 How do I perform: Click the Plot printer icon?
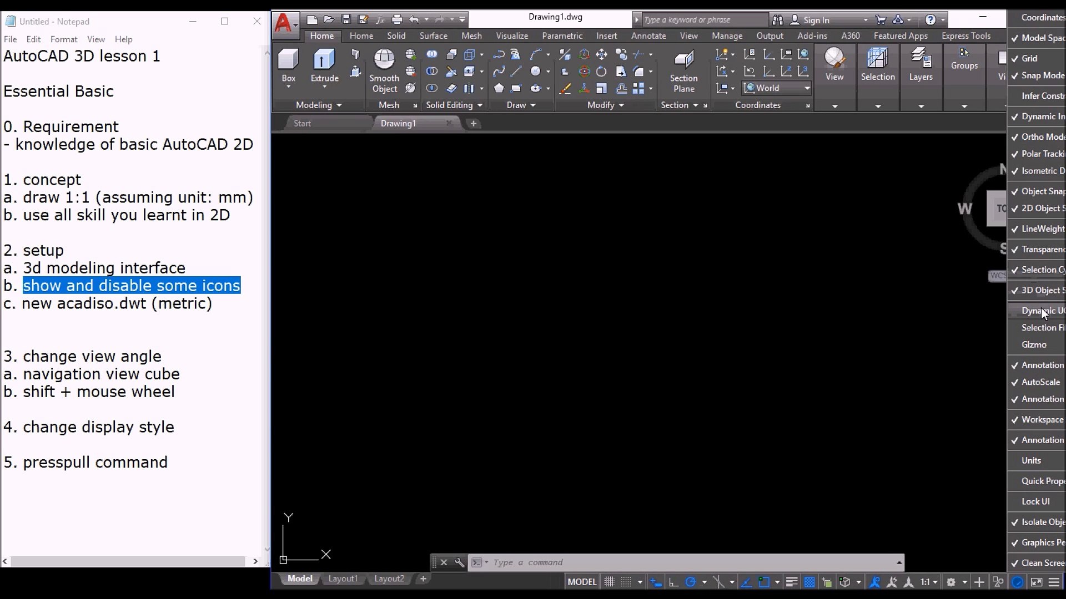tap(396, 19)
